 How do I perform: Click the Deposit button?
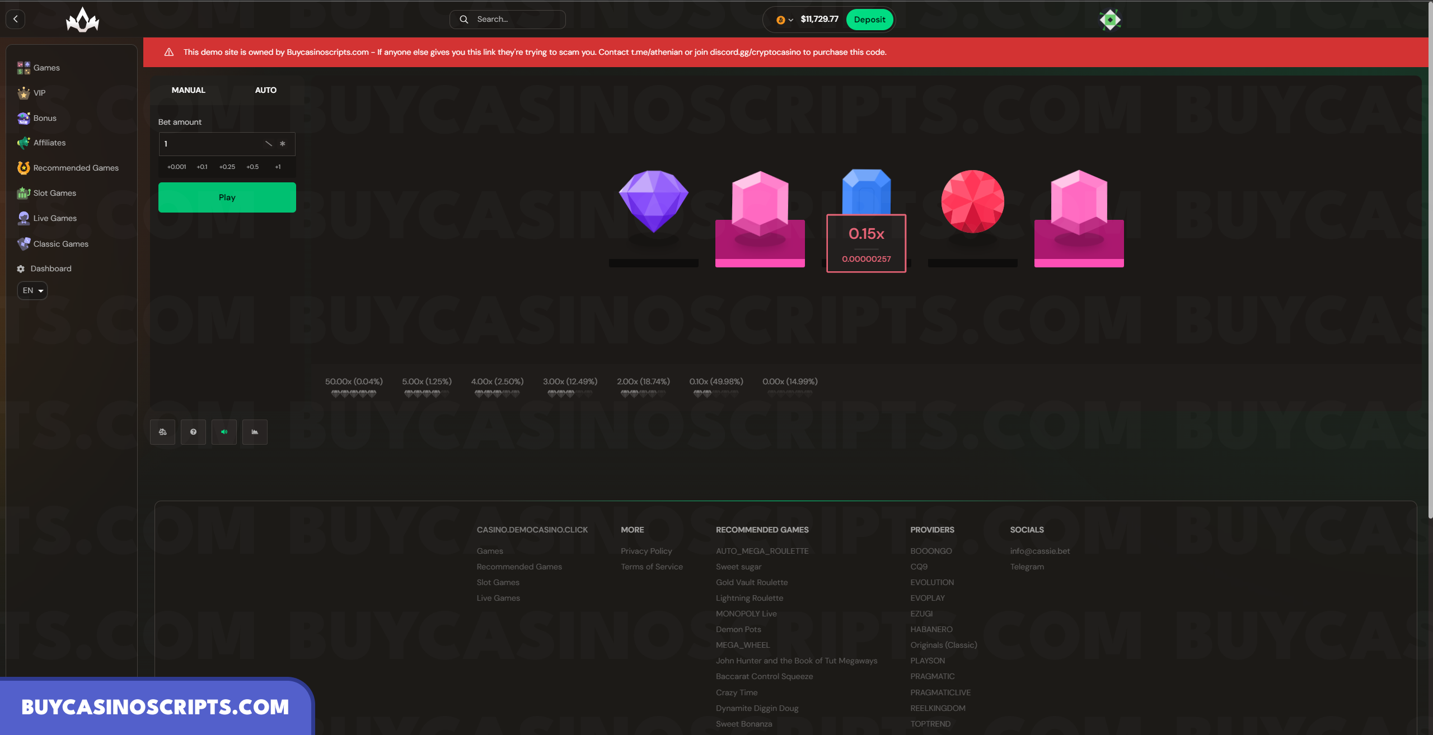[x=869, y=20]
